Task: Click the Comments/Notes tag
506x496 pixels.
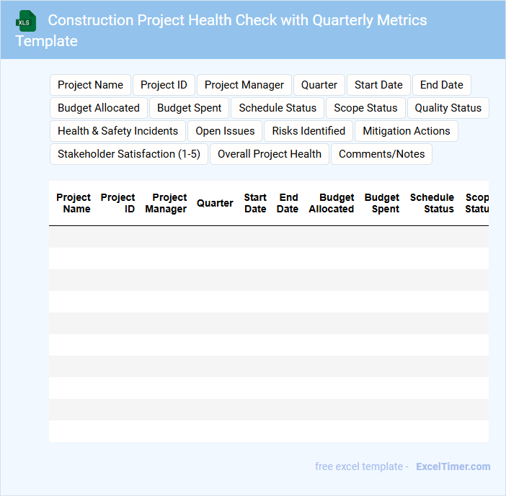Action: point(381,154)
